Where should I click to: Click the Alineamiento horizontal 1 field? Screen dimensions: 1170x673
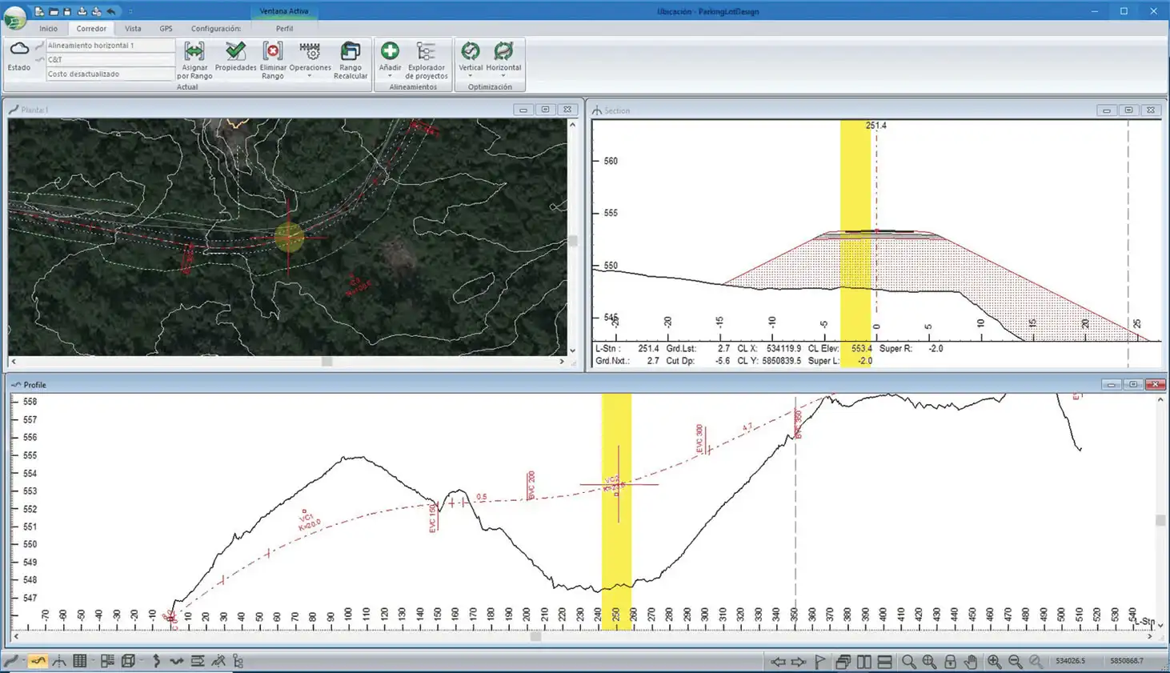point(110,46)
